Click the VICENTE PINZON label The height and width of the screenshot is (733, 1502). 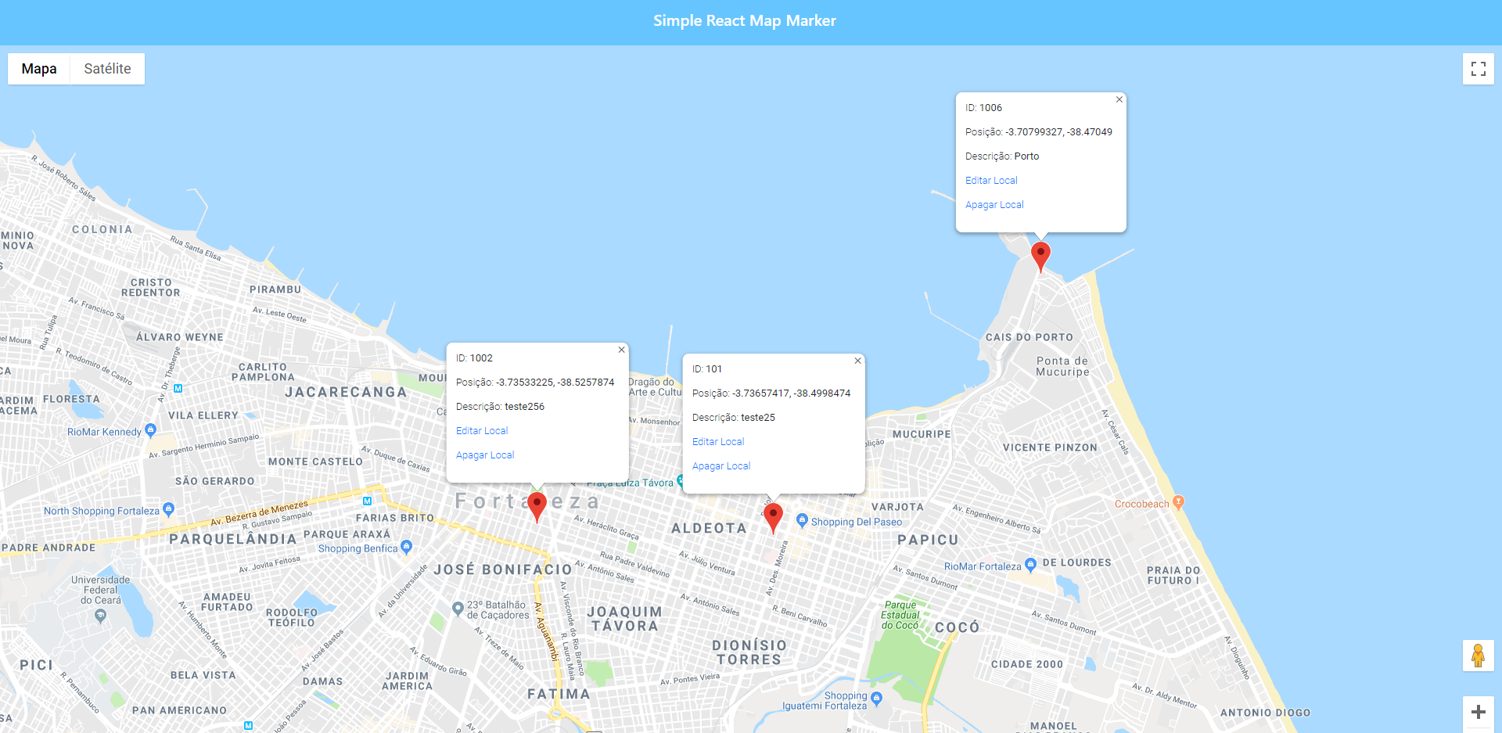pyautogui.click(x=1050, y=447)
